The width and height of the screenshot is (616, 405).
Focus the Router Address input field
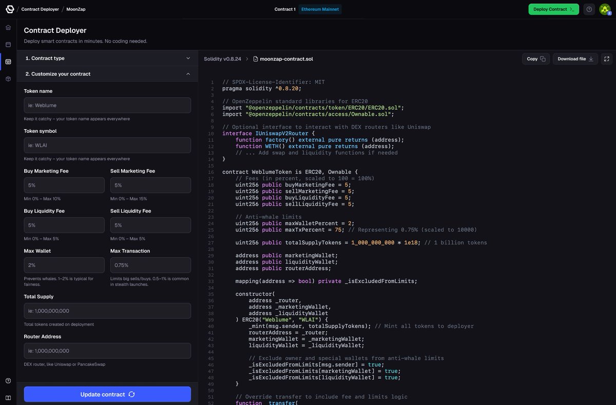tap(107, 351)
